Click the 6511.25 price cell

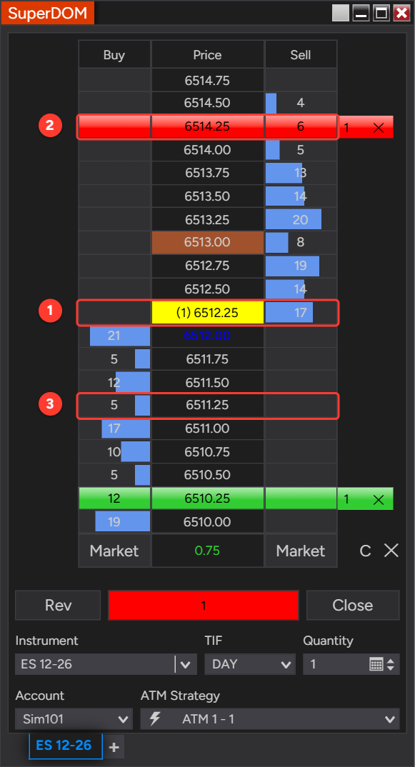coord(207,406)
